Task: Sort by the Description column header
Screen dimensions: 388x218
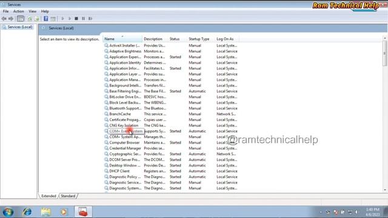Action: [155, 39]
